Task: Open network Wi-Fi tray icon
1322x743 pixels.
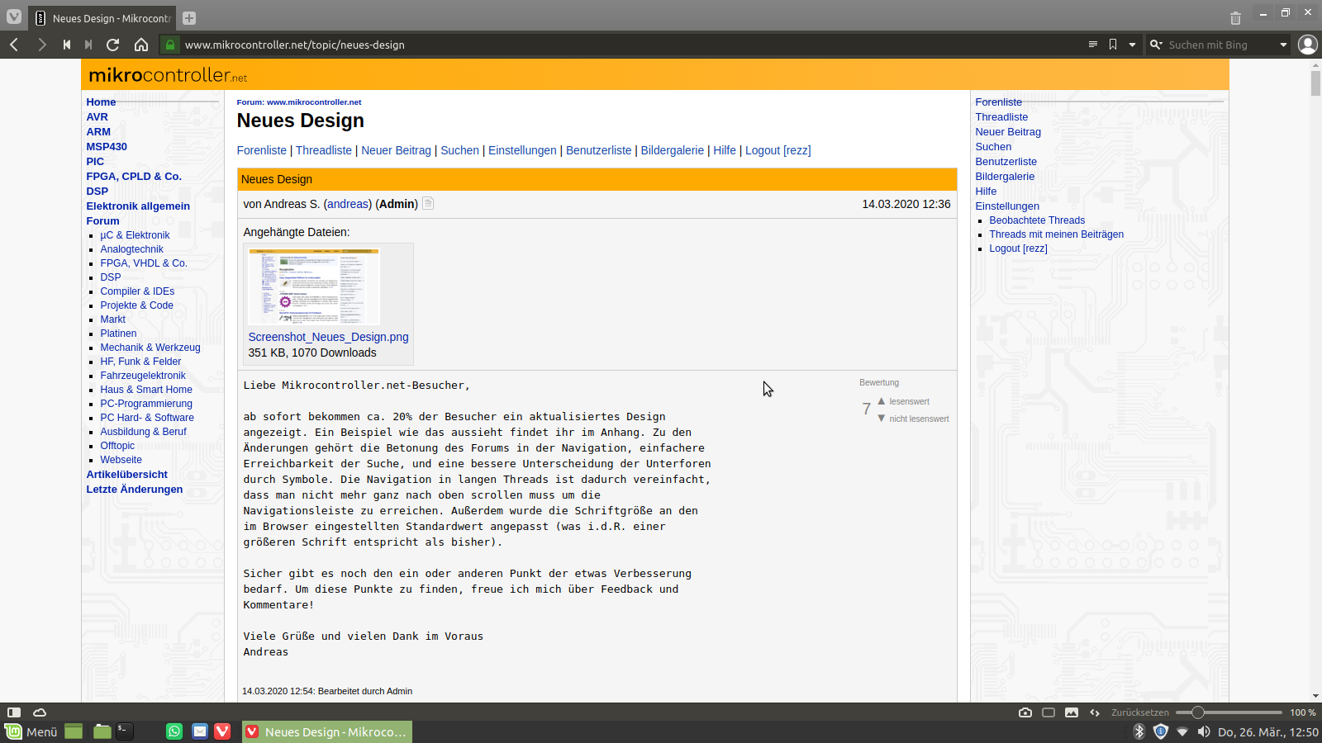Action: coord(1182,731)
